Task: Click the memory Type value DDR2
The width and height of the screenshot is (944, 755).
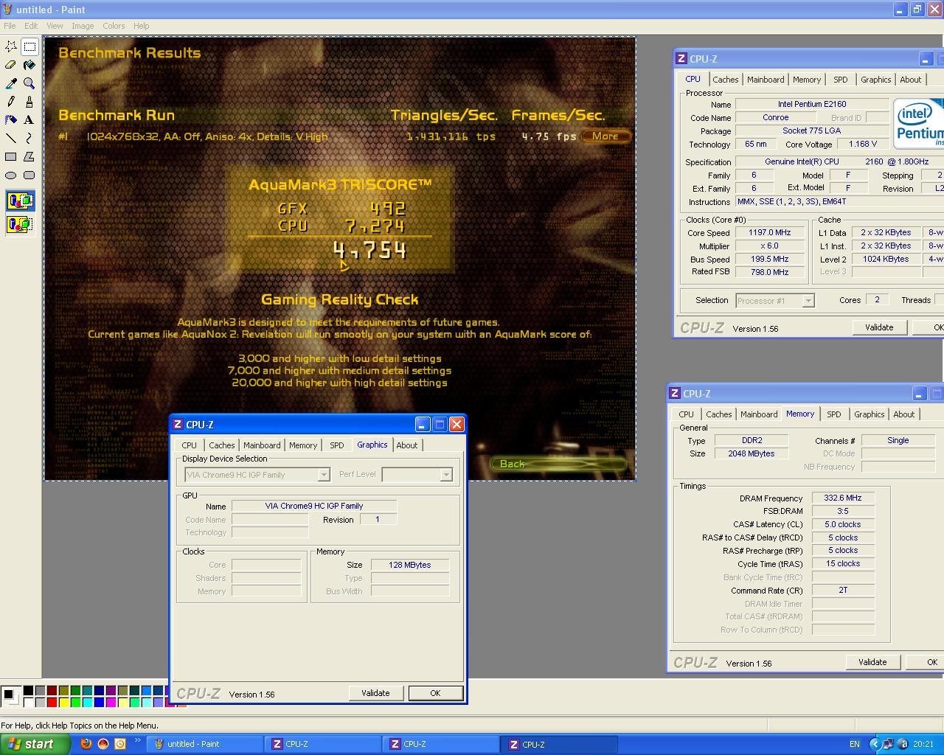Action: (752, 441)
